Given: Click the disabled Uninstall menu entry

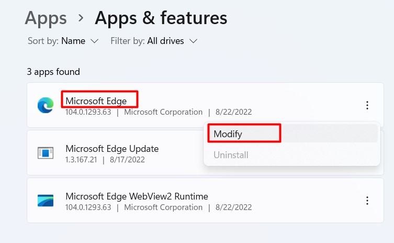Looking at the screenshot, I should 231,154.
